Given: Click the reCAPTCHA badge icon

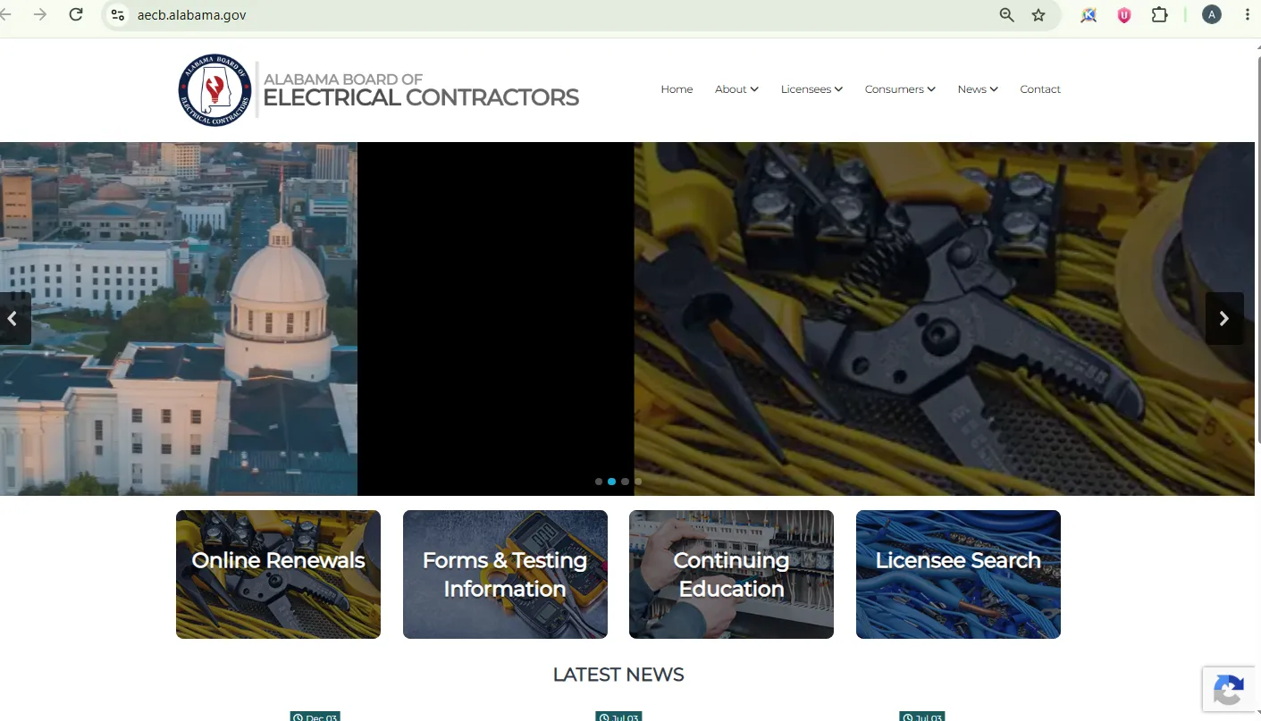Looking at the screenshot, I should (x=1229, y=690).
